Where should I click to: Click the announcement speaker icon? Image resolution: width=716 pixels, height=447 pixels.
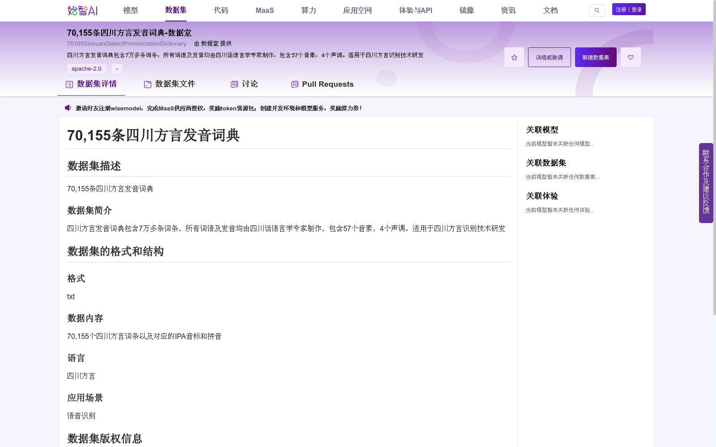tap(68, 108)
